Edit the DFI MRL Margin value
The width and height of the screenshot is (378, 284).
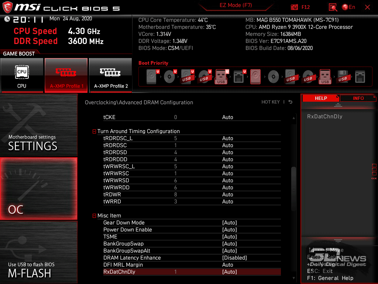(x=227, y=265)
